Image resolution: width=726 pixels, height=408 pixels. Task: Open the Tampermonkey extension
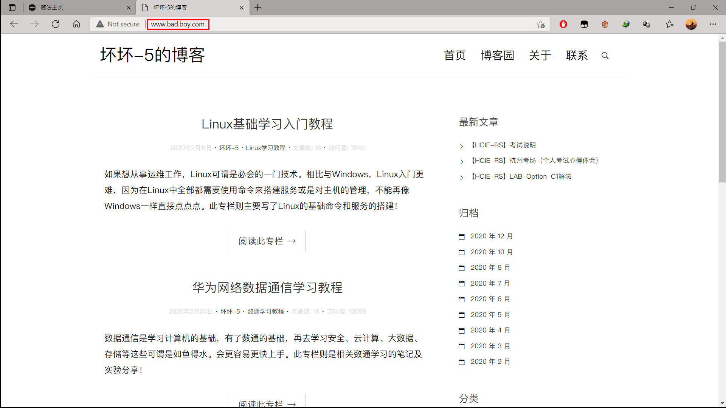click(605, 24)
